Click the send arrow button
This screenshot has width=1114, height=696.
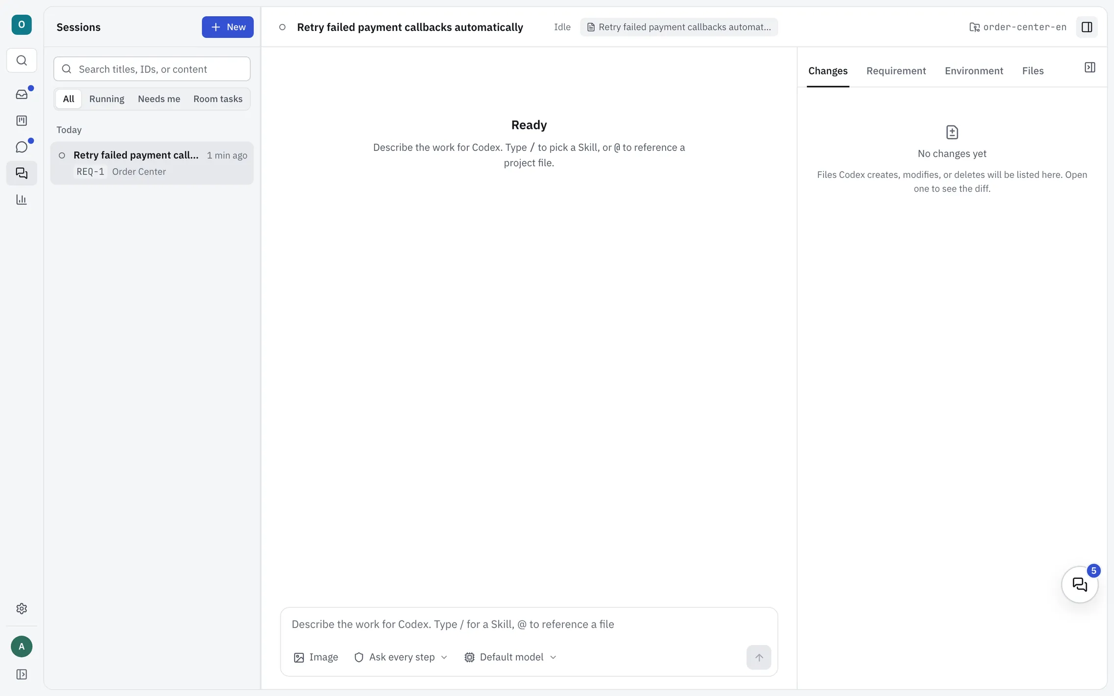759,657
